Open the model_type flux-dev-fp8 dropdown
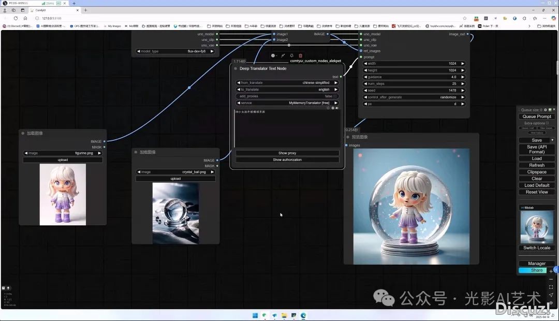The image size is (559, 321). (176, 51)
